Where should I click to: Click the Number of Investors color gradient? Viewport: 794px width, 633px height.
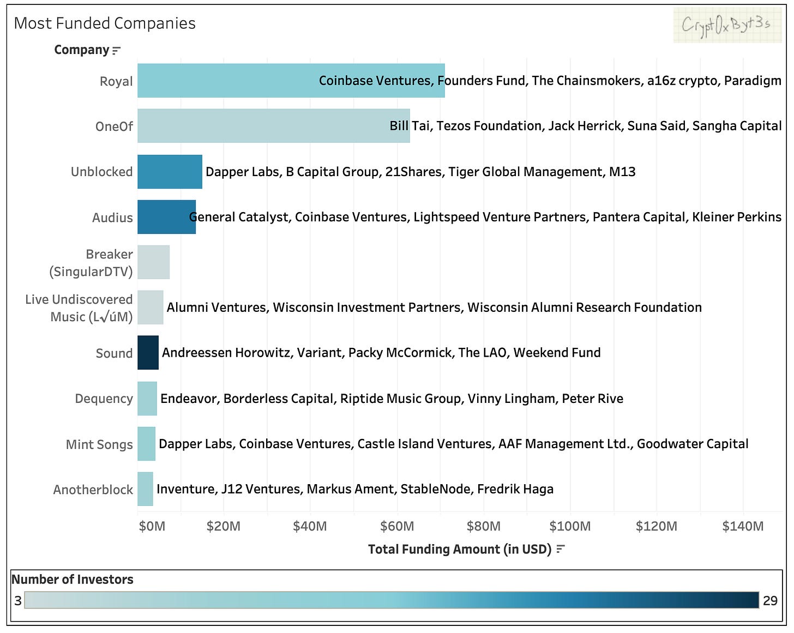point(392,600)
